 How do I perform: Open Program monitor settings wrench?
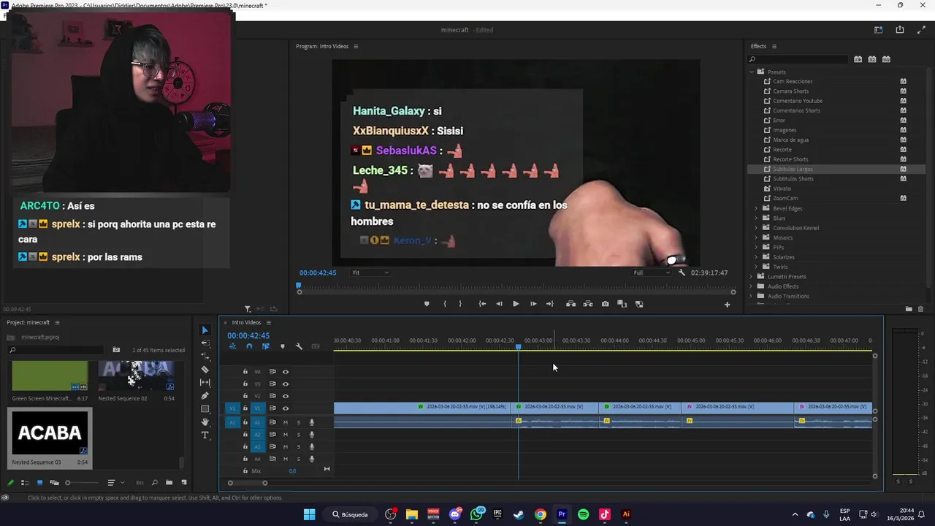682,272
